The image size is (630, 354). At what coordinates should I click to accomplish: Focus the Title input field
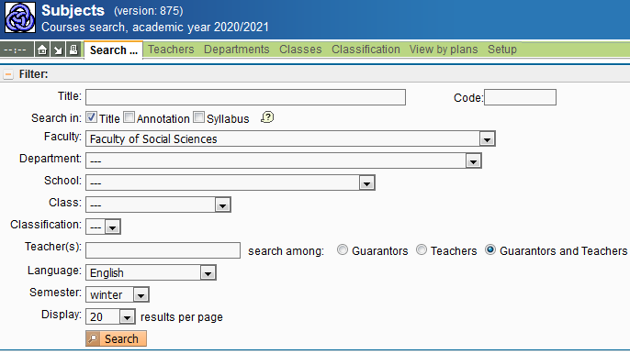coord(245,97)
